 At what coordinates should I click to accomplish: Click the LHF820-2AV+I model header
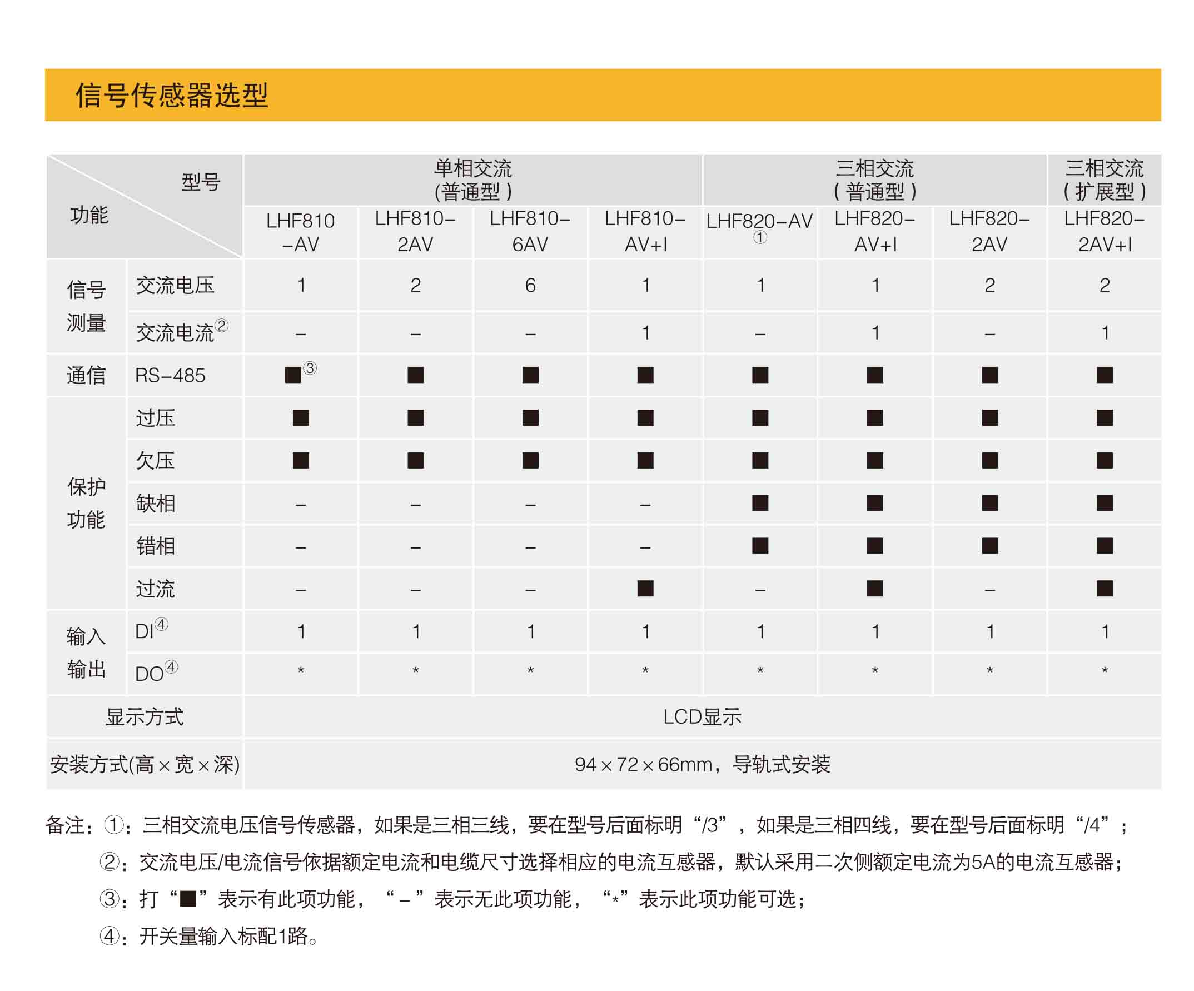tap(1104, 231)
